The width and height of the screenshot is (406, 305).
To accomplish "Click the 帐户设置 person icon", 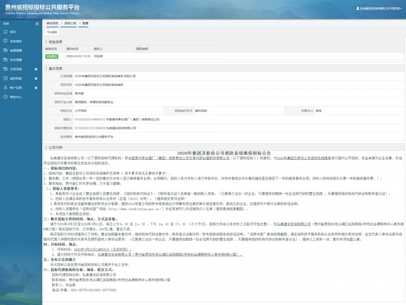I will [5, 88].
